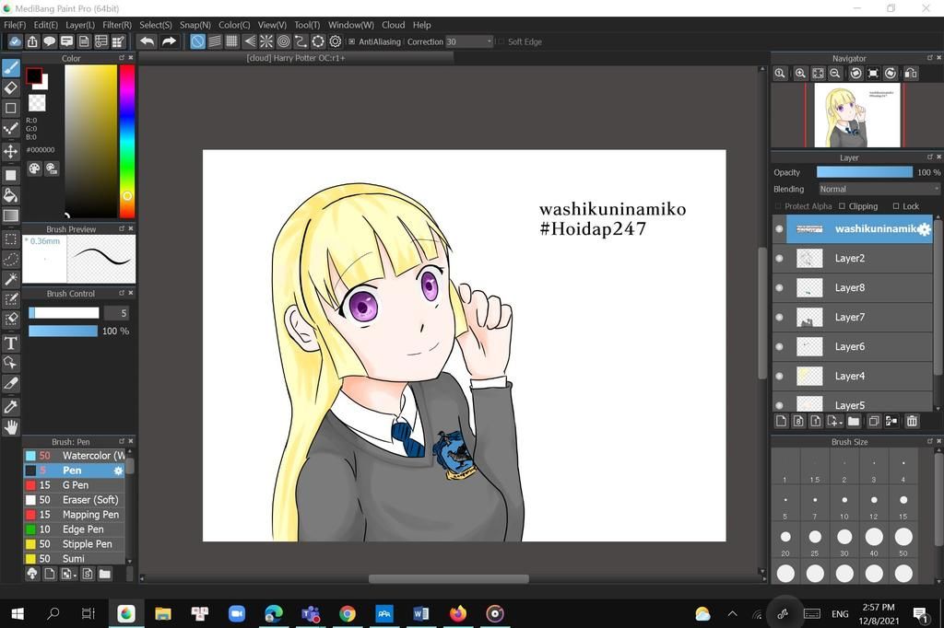Adjust the layer Opacity slider
944x628 pixels.
(x=865, y=172)
